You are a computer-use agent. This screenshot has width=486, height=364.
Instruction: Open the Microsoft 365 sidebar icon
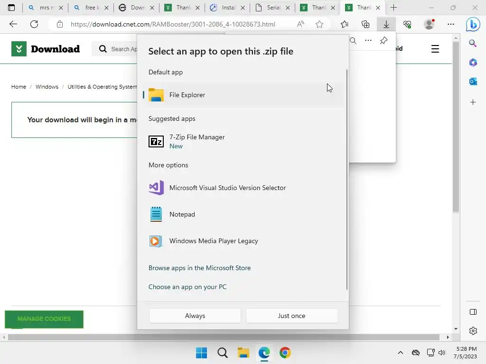473,63
